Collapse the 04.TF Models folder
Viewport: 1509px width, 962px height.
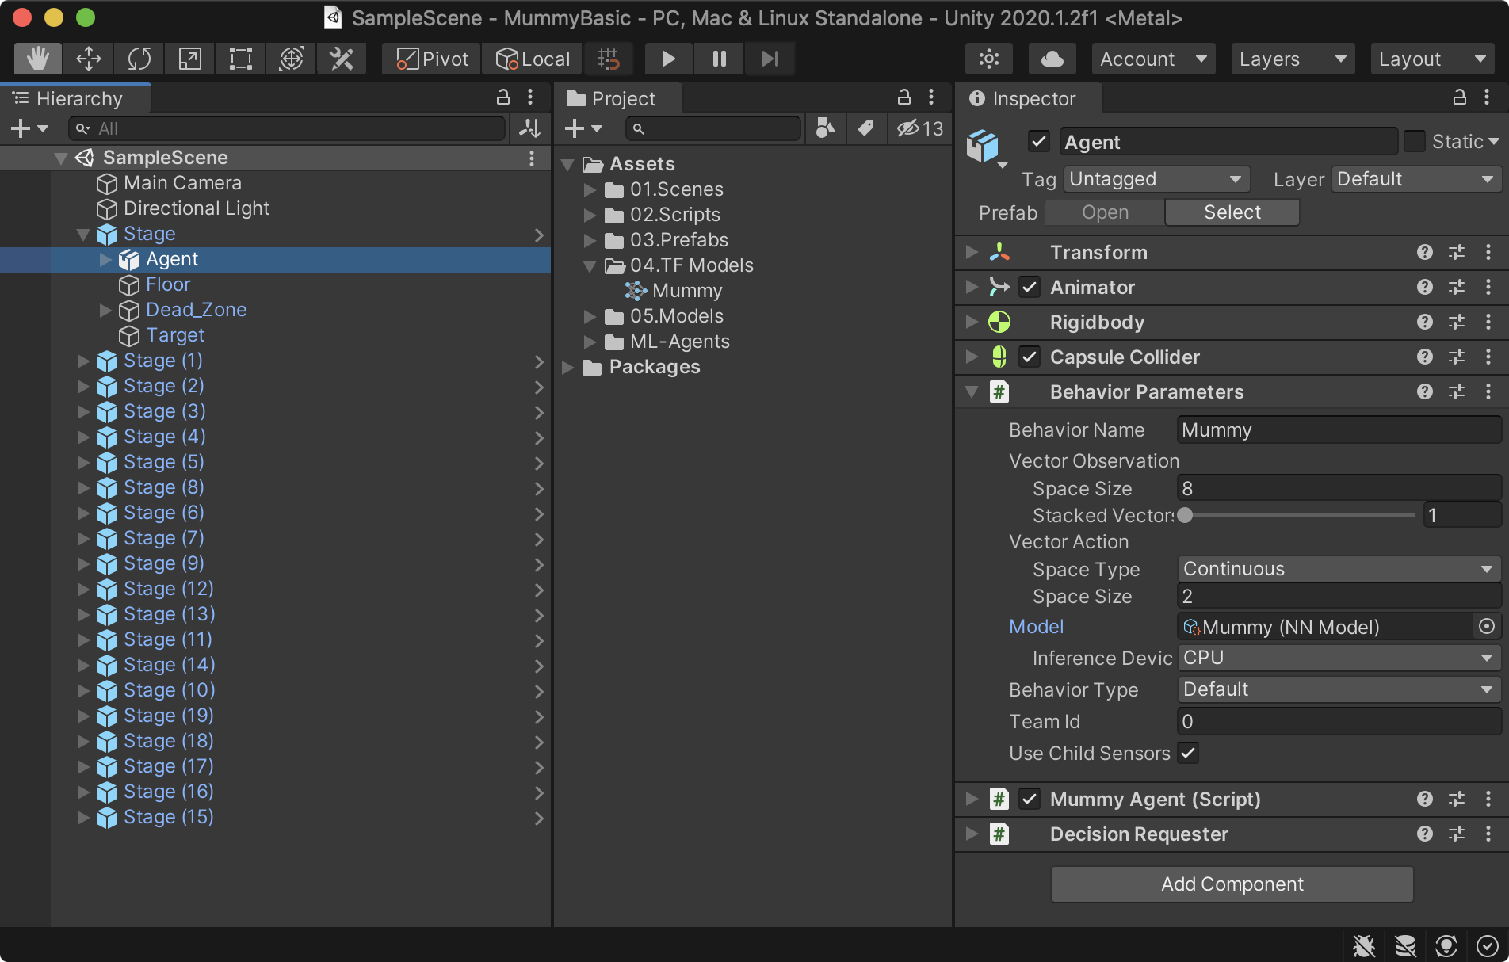coord(590,265)
